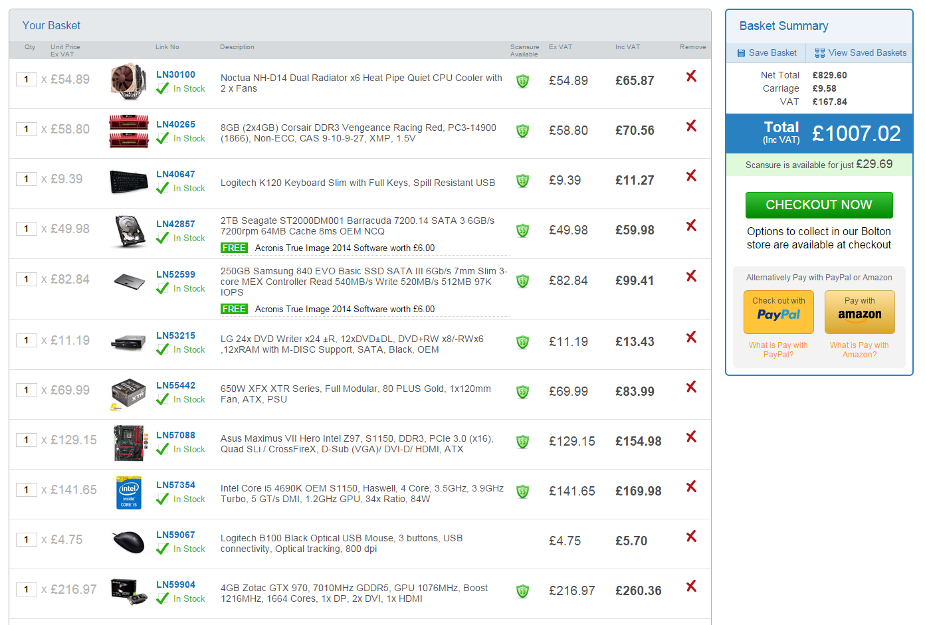Edit quantity field for Seagate Barracuda drive
The image size is (925, 625).
point(27,229)
